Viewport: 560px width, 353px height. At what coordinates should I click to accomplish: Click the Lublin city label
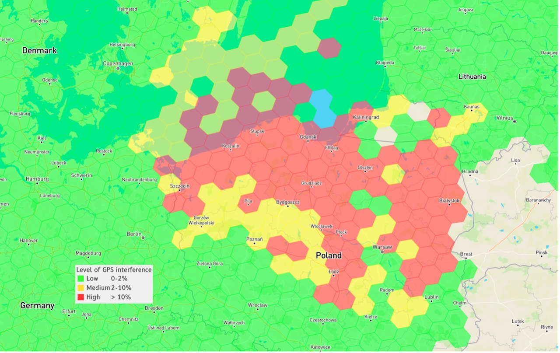[x=431, y=297]
